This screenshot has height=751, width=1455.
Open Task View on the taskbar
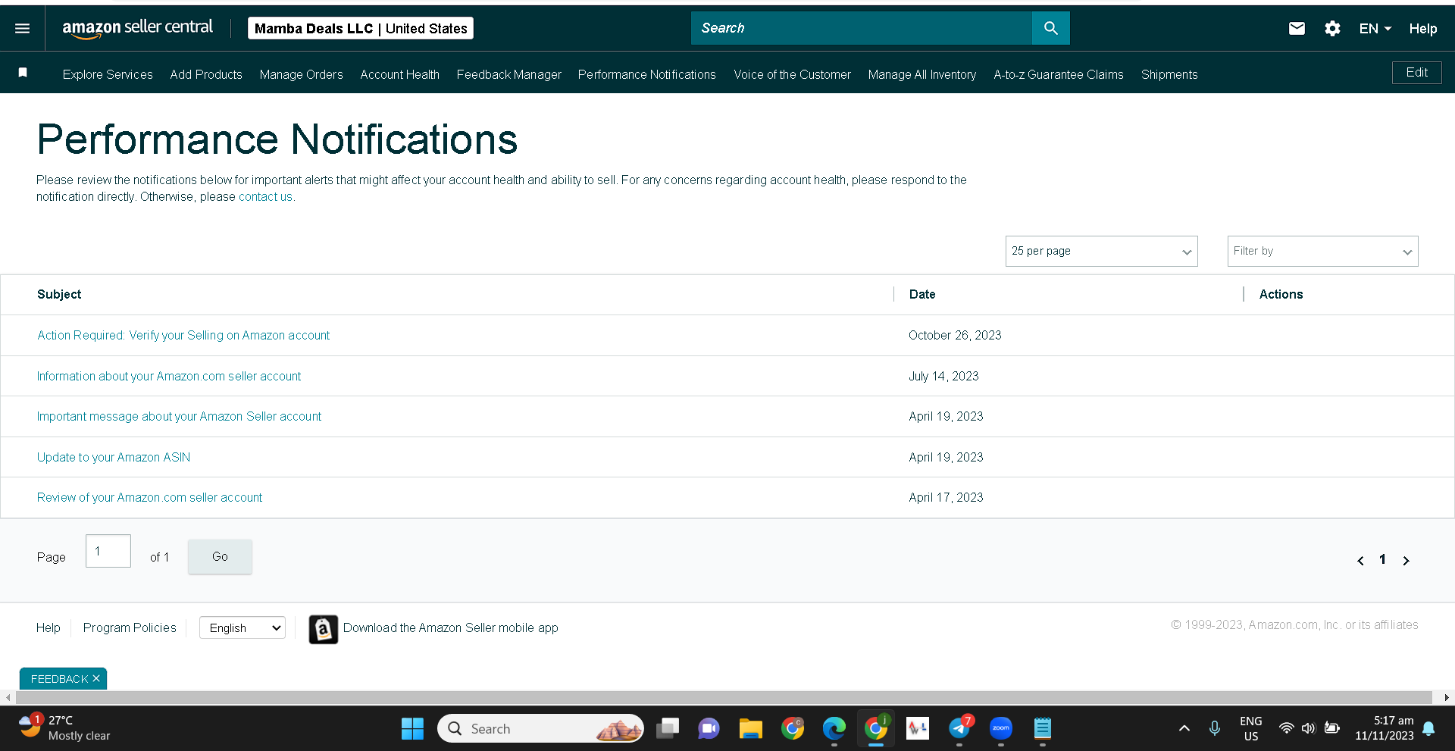click(668, 729)
